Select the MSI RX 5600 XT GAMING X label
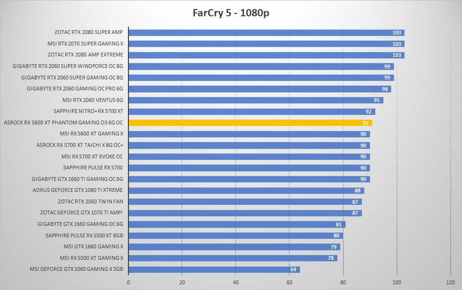This screenshot has height=290, width=462. pos(92,134)
